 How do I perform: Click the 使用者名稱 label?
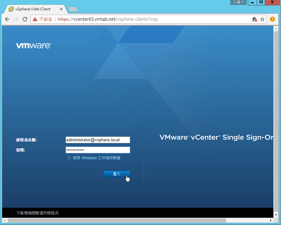tap(26, 140)
